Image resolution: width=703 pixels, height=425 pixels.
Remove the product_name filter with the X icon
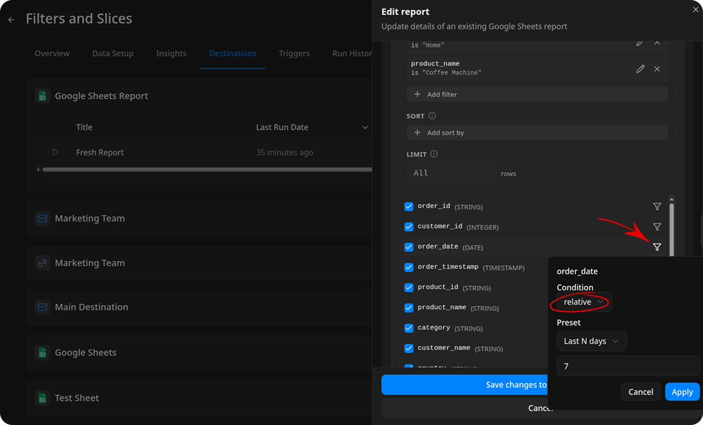point(657,69)
